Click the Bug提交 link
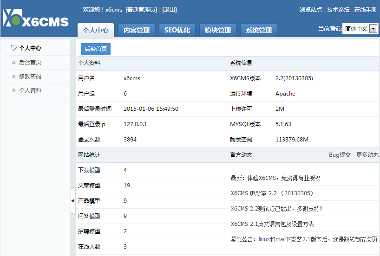Viewport: 380px width, 256px height. point(340,155)
